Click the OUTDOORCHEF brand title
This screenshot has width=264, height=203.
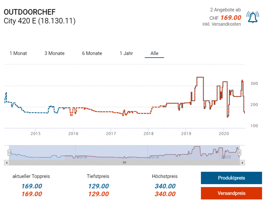[30, 12]
